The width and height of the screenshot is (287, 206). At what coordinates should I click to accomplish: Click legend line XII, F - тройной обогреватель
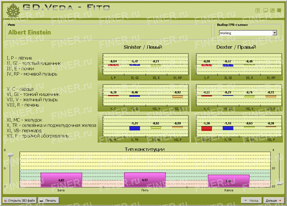(38, 136)
